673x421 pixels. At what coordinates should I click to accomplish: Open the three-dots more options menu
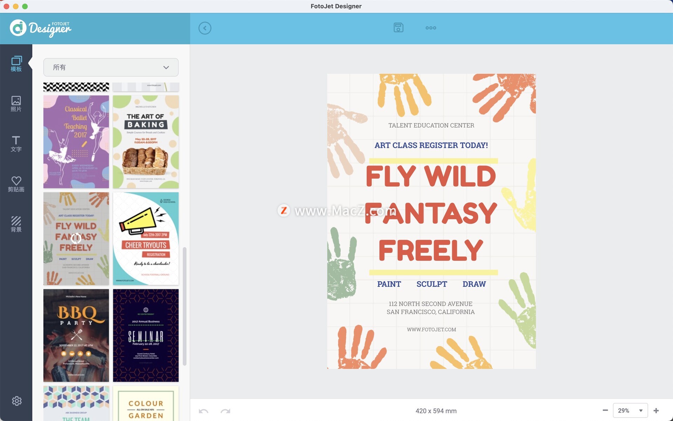[x=430, y=28]
